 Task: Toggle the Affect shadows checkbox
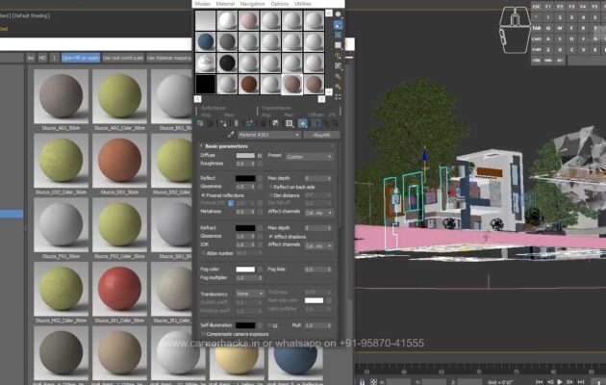click(x=271, y=236)
